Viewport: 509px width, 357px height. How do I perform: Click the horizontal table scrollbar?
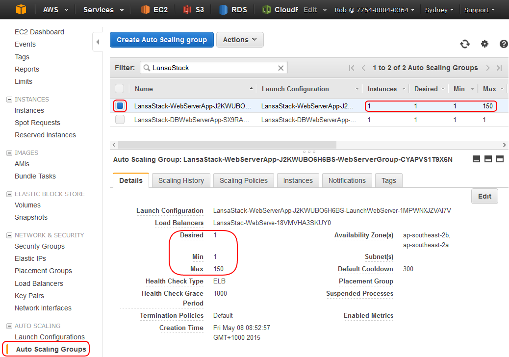click(227, 145)
